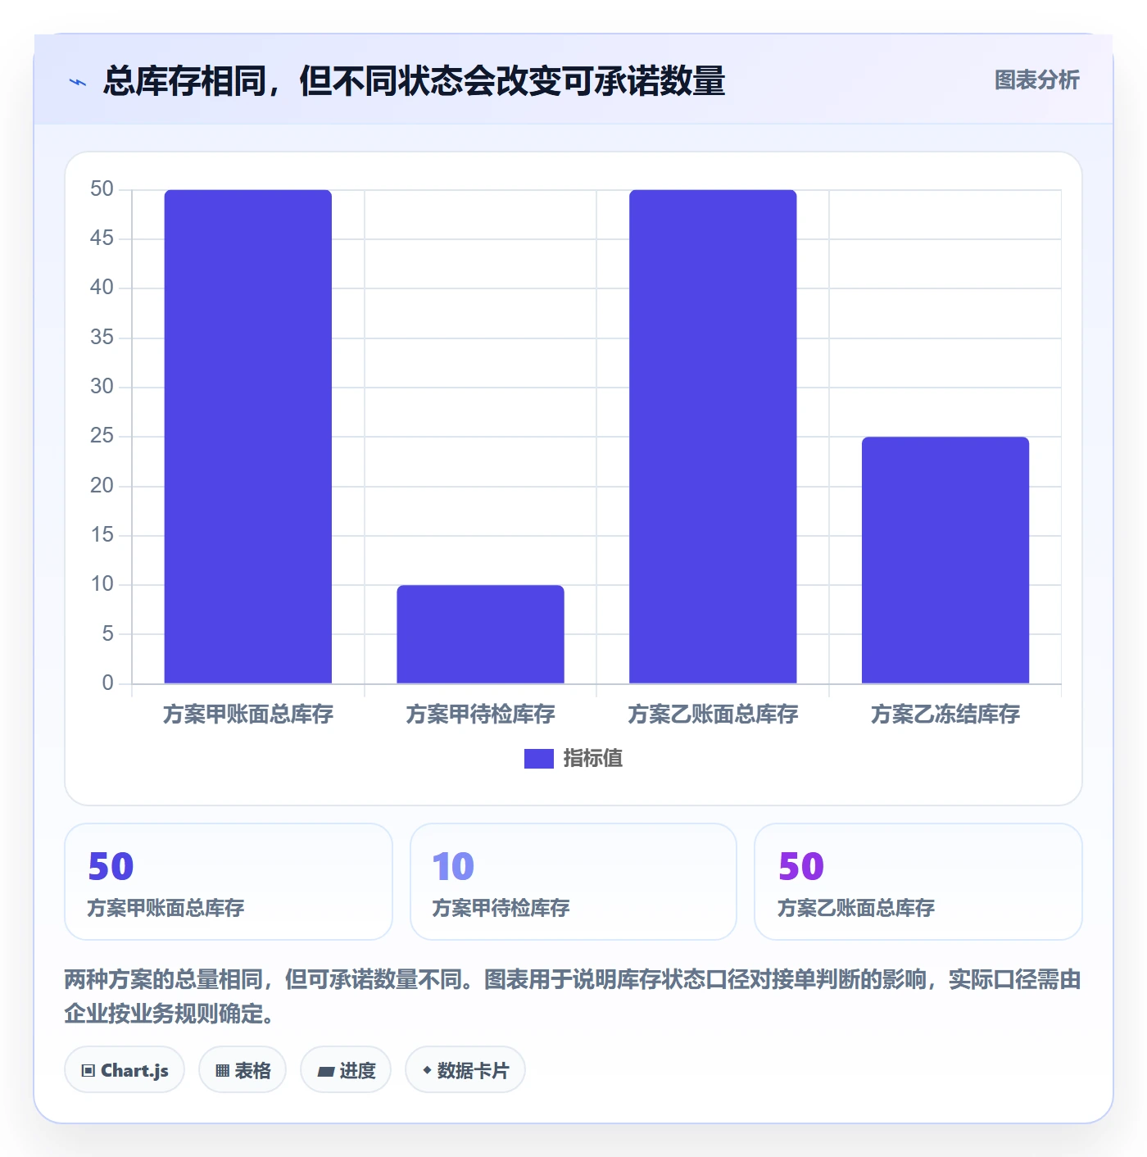Click the y-axis value 25
The height and width of the screenshot is (1157, 1147).
click(x=102, y=436)
